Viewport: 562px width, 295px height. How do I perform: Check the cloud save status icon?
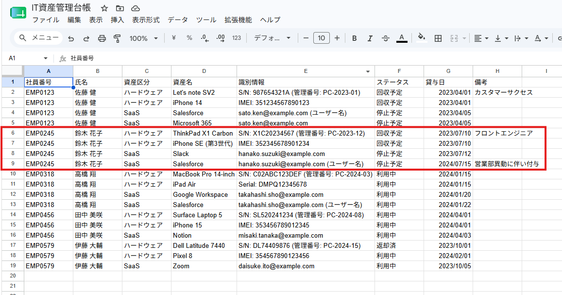click(136, 8)
